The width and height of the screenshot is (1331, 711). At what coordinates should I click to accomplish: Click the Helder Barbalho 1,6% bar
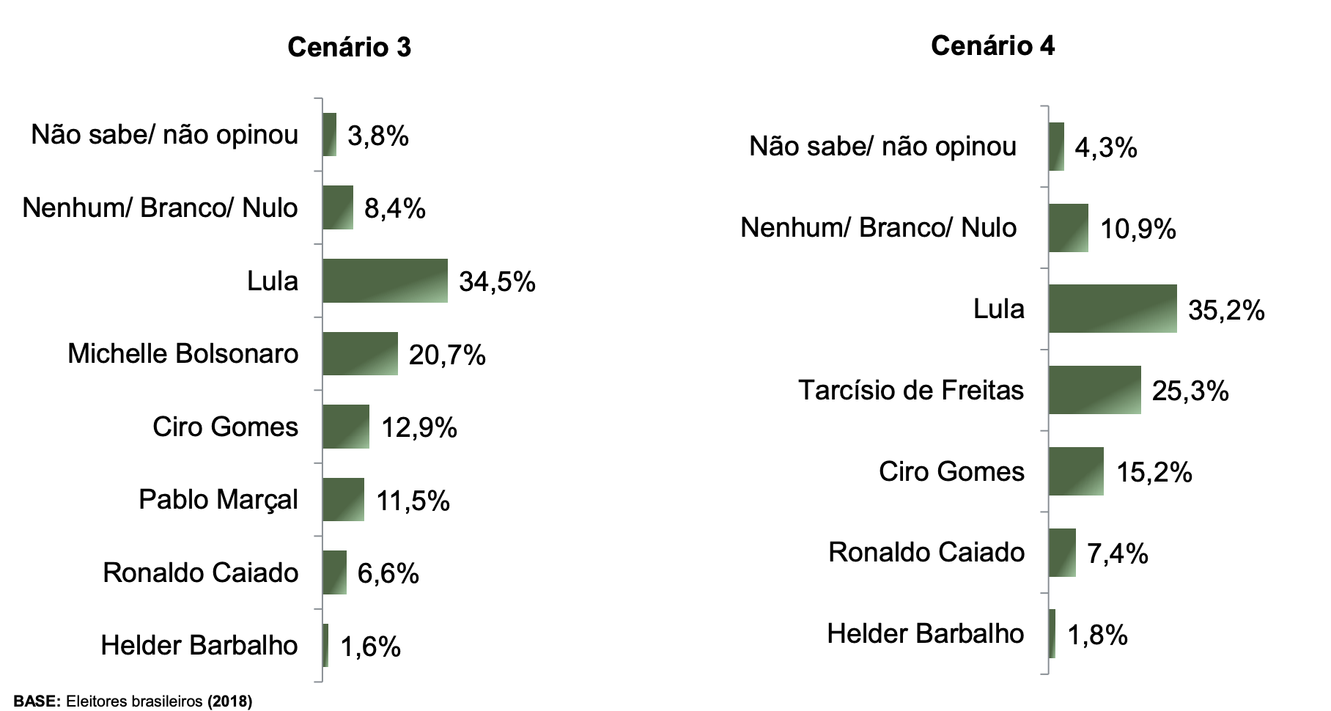coord(325,645)
